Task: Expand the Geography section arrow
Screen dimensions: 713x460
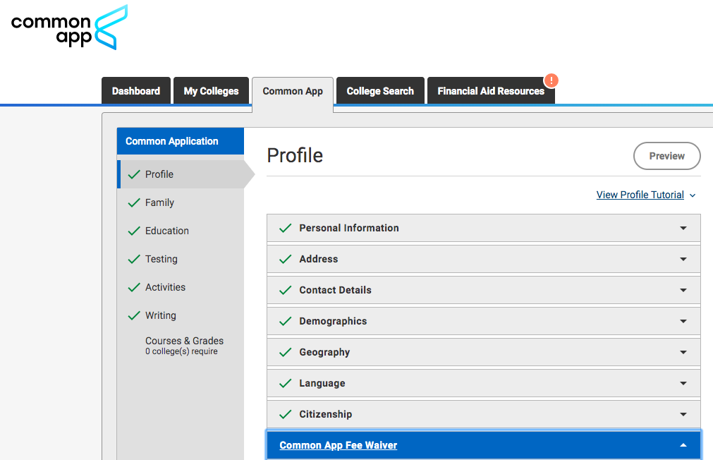Action: (x=683, y=352)
